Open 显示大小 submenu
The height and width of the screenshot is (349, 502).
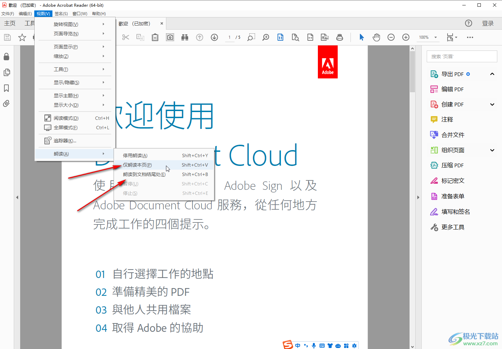[x=75, y=105]
